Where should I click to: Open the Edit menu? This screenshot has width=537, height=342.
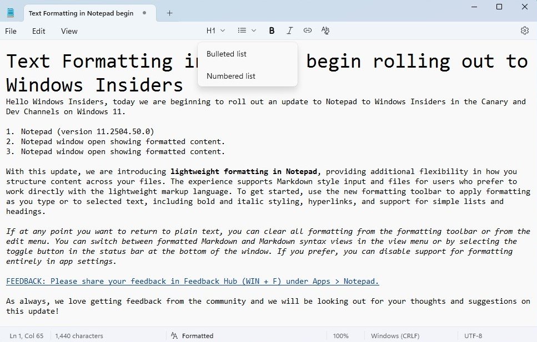[x=39, y=31]
